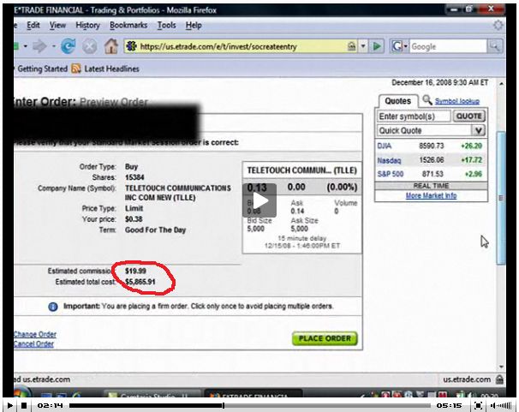Toggle fullscreen in the video player

point(478,405)
